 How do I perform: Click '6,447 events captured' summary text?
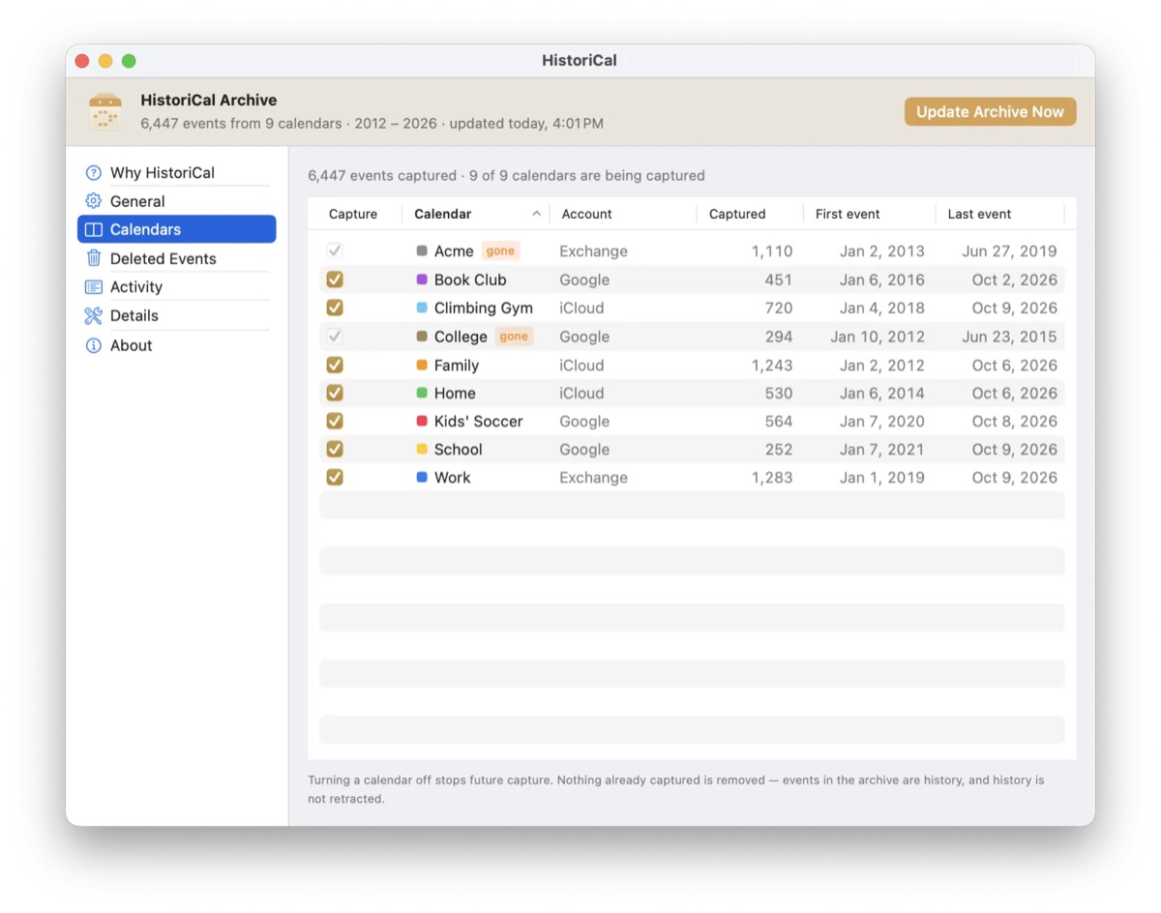click(x=382, y=176)
